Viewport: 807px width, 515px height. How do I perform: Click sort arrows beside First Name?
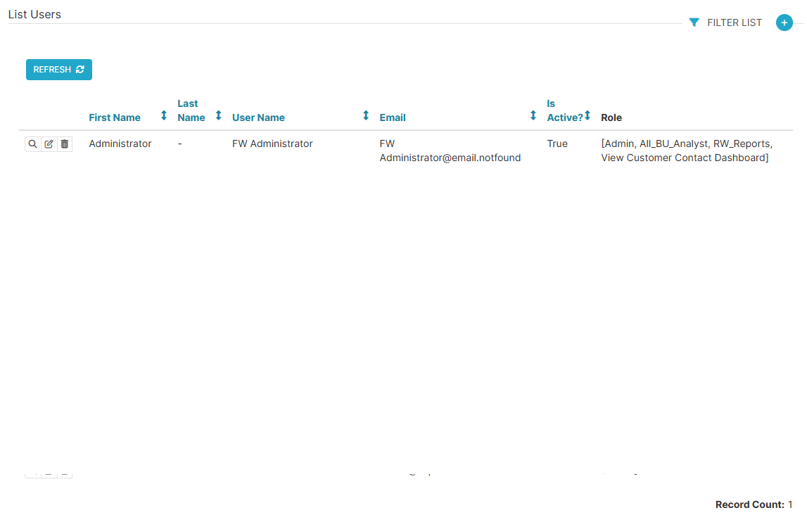[x=164, y=115]
